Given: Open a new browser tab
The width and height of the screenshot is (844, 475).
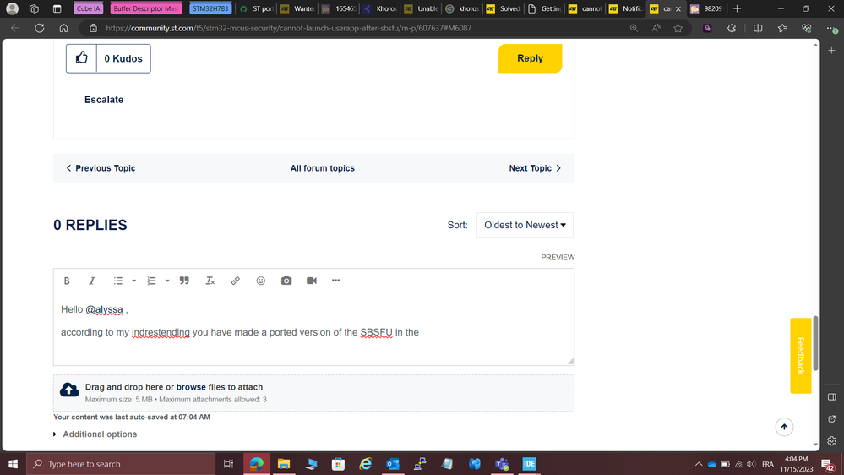Looking at the screenshot, I should click(737, 8).
